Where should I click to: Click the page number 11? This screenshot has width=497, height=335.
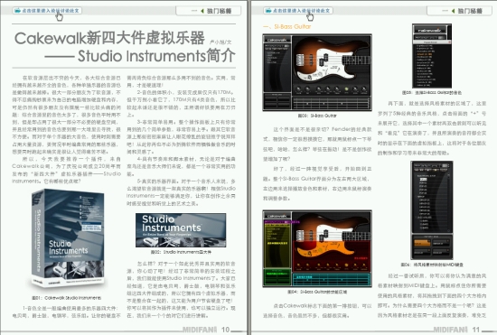(x=475, y=330)
